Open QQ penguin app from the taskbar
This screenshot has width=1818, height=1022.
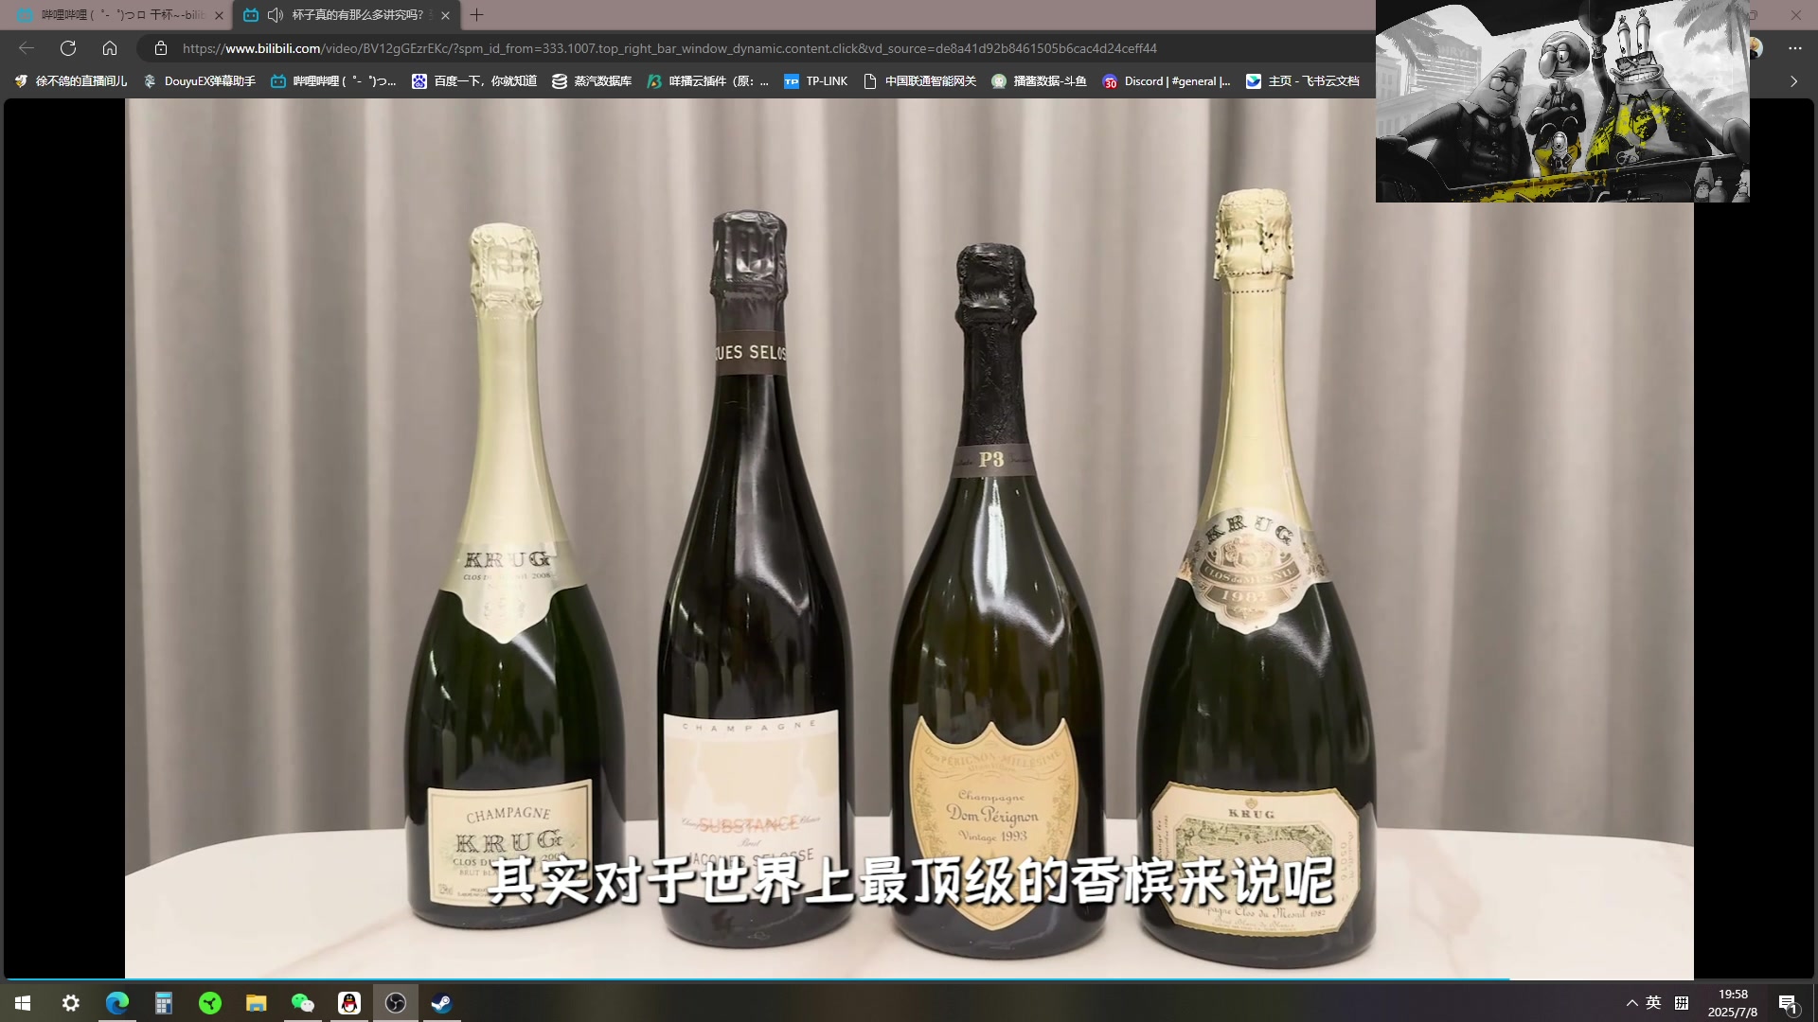point(349,1003)
